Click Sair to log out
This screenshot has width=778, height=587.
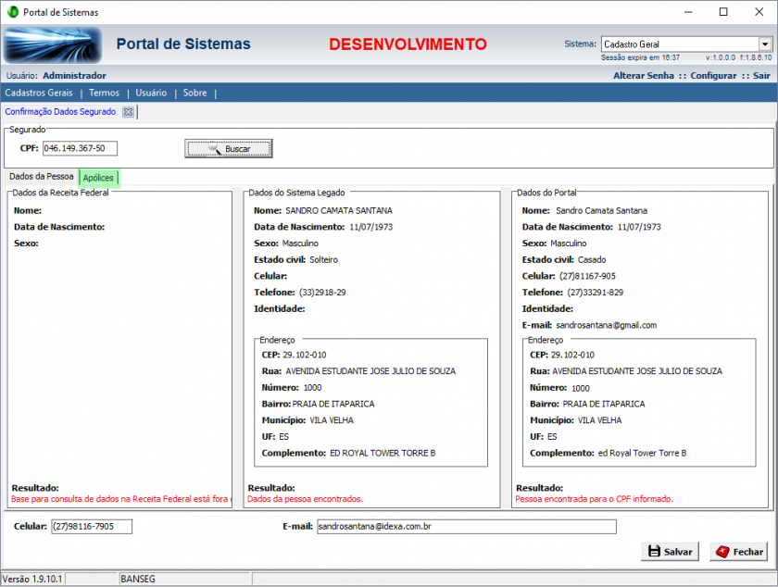click(x=760, y=76)
